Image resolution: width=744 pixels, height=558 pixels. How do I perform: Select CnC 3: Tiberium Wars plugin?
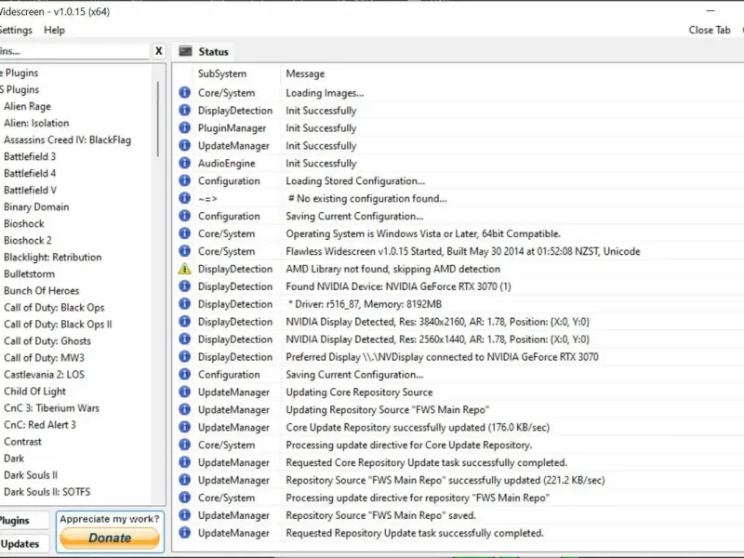tap(51, 408)
